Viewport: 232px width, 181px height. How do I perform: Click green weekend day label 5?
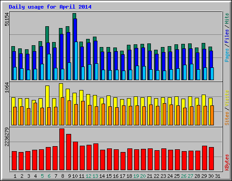42,176
